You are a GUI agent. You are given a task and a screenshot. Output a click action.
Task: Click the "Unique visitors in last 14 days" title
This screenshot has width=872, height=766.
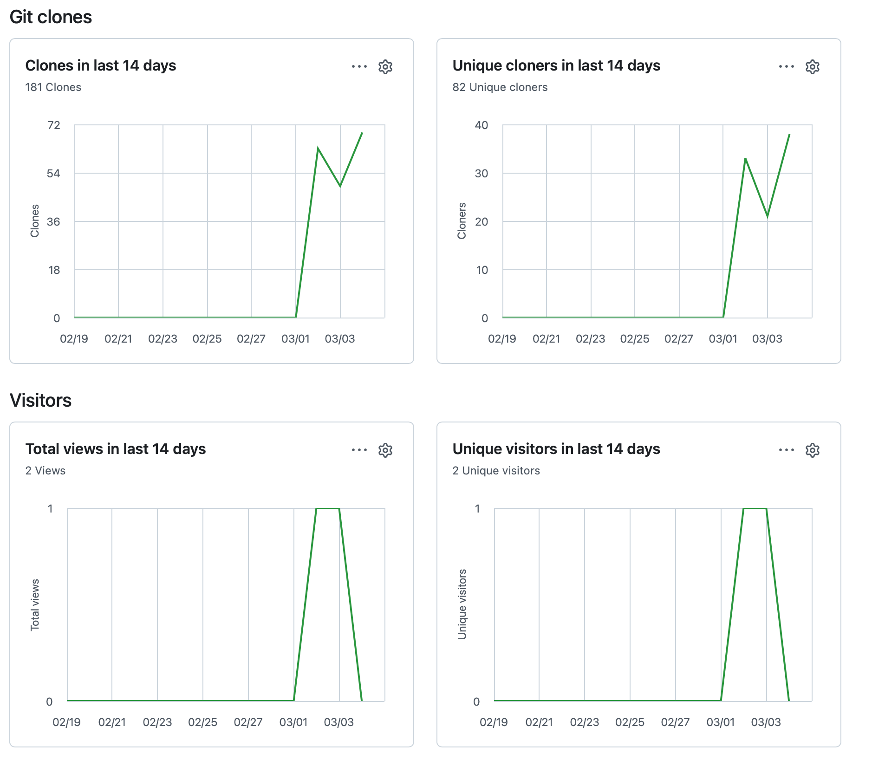[x=556, y=449]
